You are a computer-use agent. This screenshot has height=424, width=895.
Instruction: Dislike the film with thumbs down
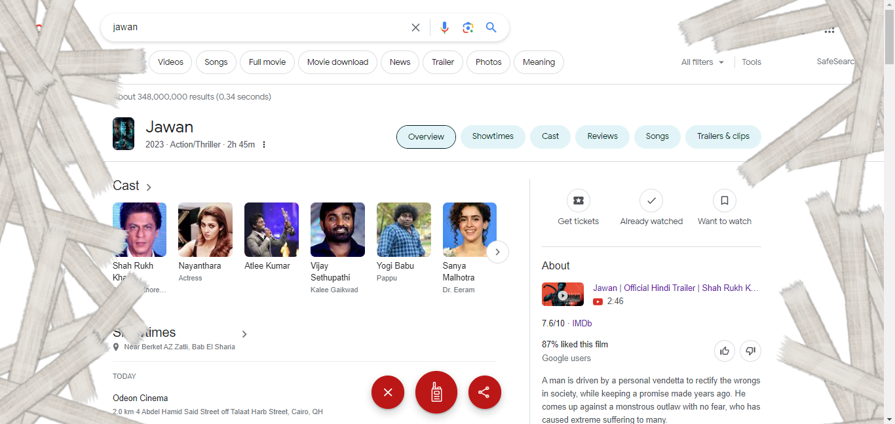(x=751, y=351)
